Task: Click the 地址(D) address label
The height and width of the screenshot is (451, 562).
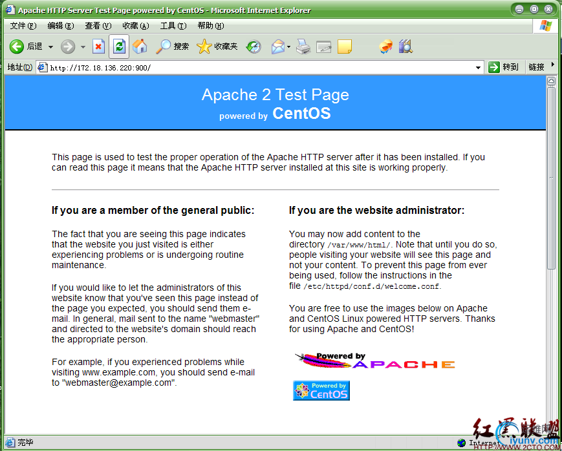Action: (x=19, y=67)
